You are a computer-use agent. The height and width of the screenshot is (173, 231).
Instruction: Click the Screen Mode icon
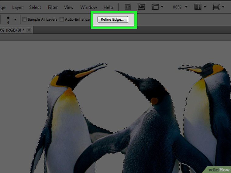(x=216, y=7)
